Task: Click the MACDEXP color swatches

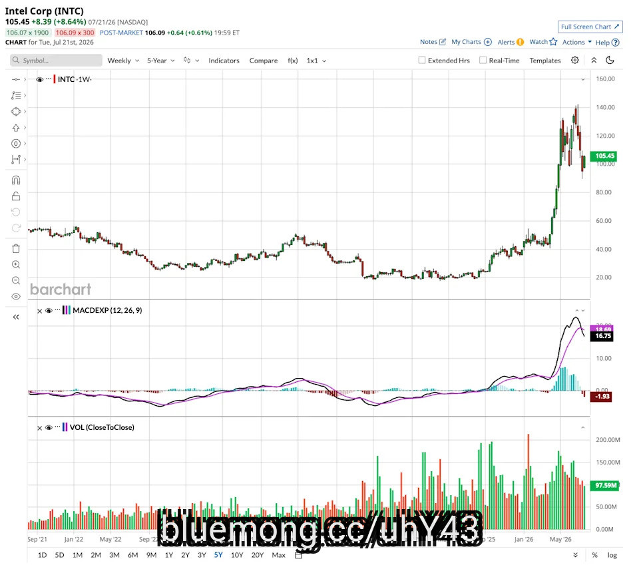Action: [67, 310]
